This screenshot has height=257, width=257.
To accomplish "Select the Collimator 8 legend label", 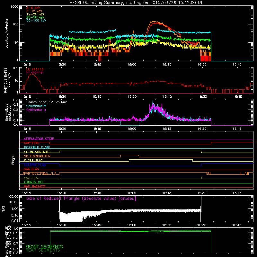I will pos(36,106).
